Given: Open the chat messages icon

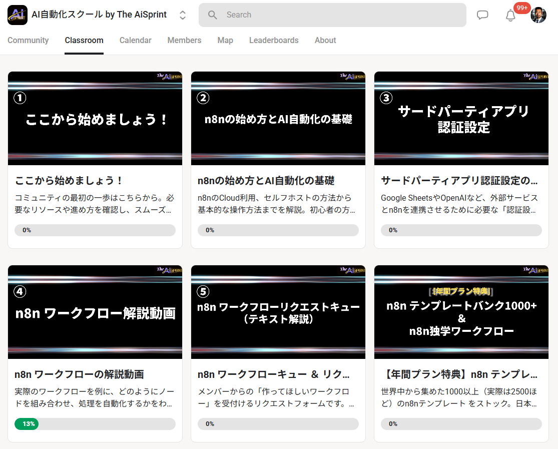Looking at the screenshot, I should pos(482,15).
